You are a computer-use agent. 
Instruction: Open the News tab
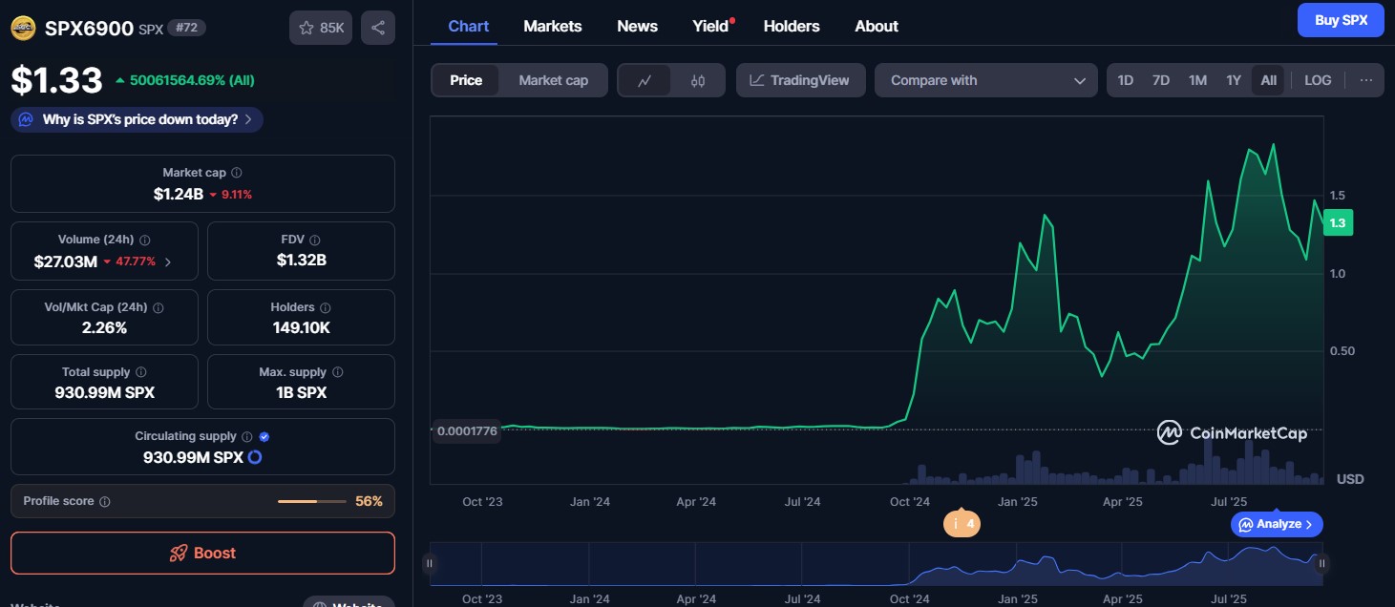click(x=637, y=26)
